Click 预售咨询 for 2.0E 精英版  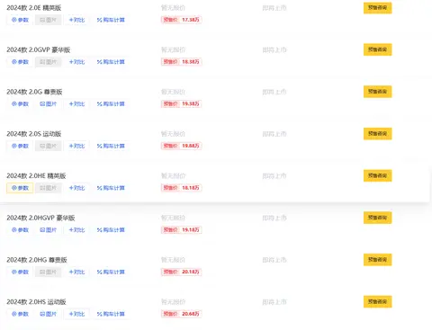pyautogui.click(x=377, y=8)
